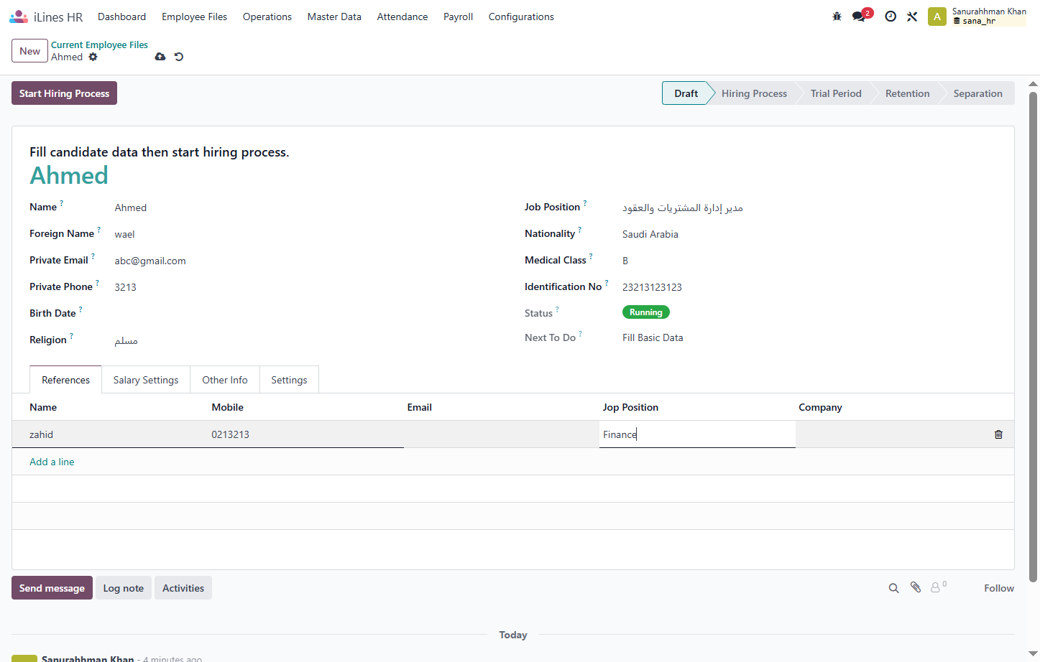
Task: Select the Hiring Process status stage
Action: pos(754,93)
